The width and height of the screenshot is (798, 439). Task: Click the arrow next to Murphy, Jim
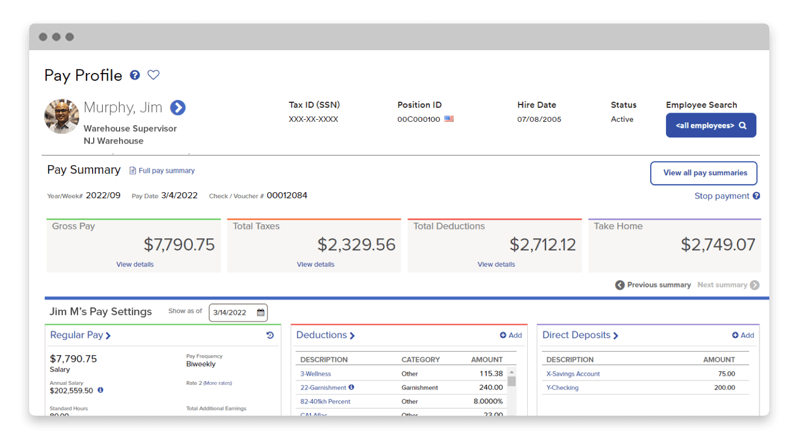click(x=178, y=108)
